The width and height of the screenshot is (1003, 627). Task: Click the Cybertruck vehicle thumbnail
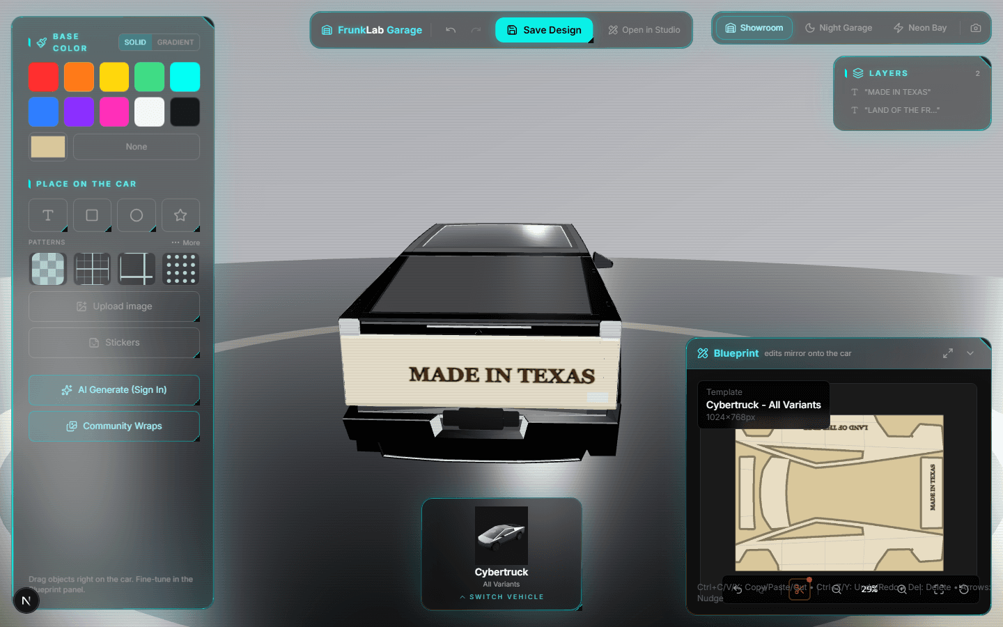[501, 535]
